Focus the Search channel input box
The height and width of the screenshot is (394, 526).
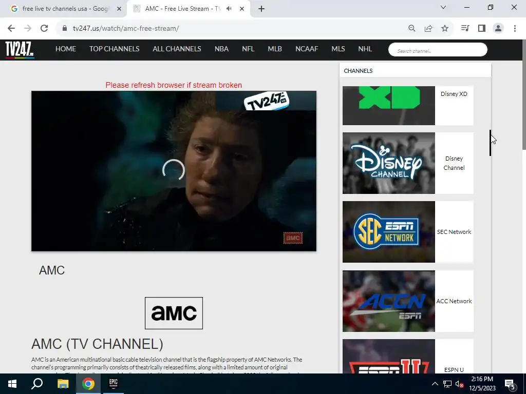[x=438, y=50]
